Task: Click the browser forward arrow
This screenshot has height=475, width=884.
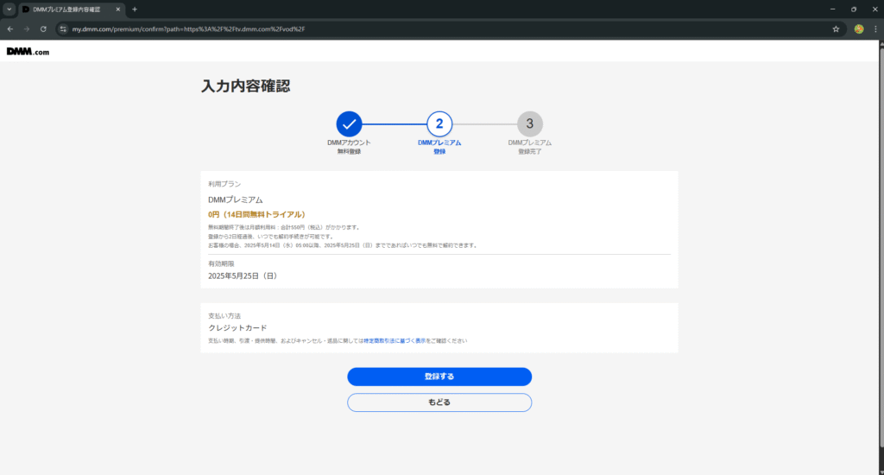Action: pos(27,28)
